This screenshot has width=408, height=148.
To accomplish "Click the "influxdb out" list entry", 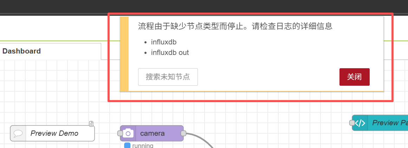I will coord(170,53).
